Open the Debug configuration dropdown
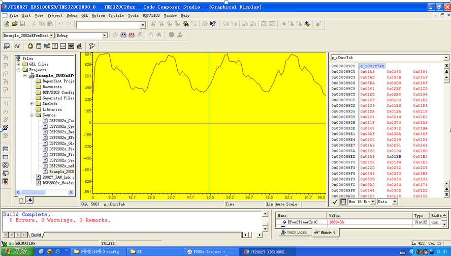451x256 pixels. [105, 36]
